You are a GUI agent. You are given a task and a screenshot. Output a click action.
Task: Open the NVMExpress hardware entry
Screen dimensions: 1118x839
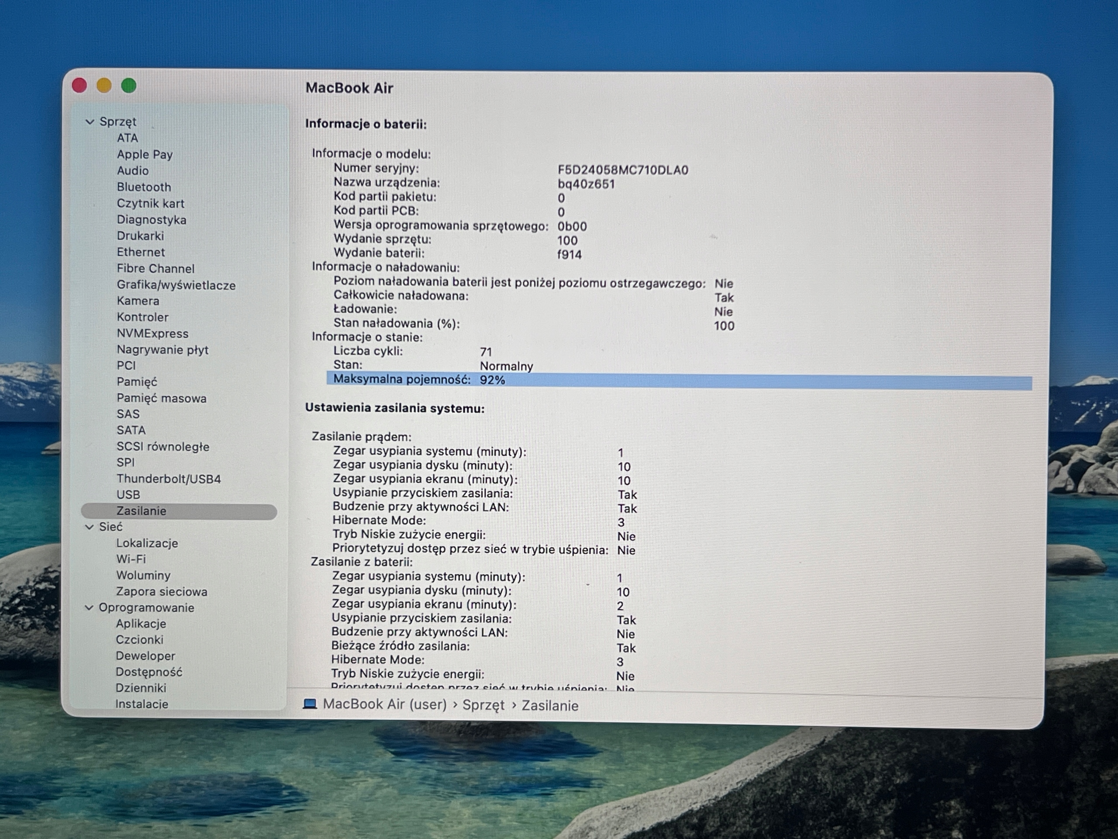(153, 334)
